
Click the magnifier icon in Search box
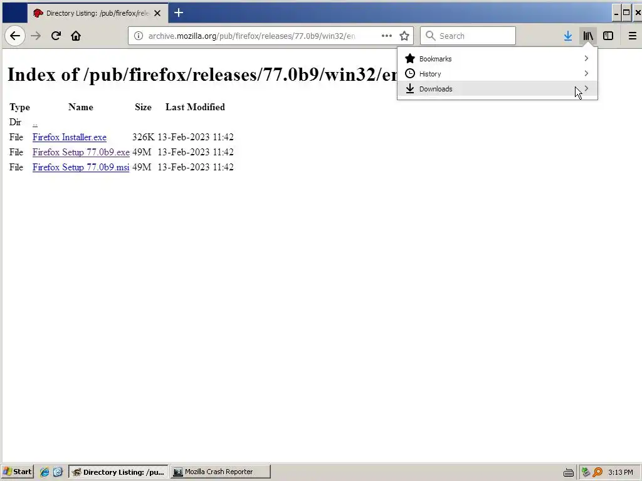pos(430,36)
